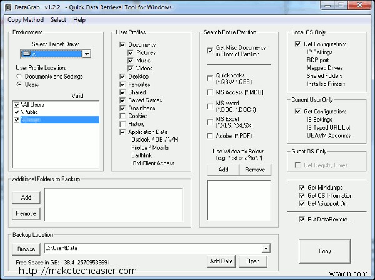Click Remove in Additional Folders to Backup
The width and height of the screenshot is (375, 280).
(26, 213)
